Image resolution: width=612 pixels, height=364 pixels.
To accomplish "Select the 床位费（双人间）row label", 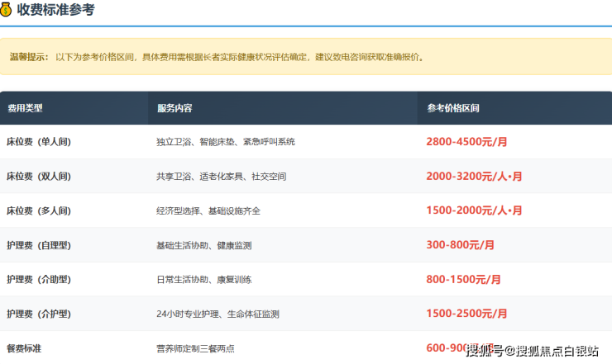I will tap(39, 177).
